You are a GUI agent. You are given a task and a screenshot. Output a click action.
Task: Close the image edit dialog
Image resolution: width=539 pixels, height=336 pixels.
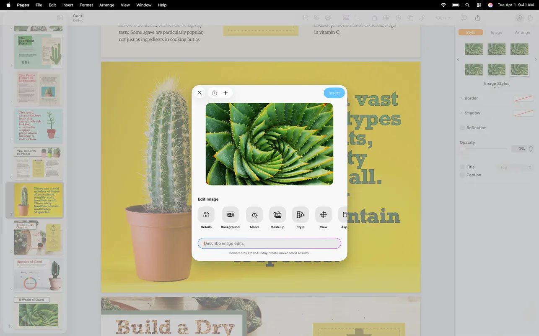(200, 93)
